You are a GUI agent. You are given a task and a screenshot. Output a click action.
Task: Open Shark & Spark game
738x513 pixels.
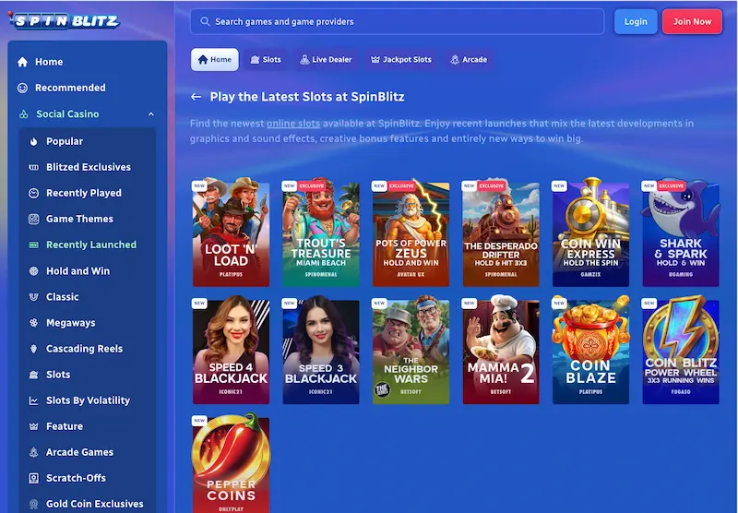click(681, 233)
